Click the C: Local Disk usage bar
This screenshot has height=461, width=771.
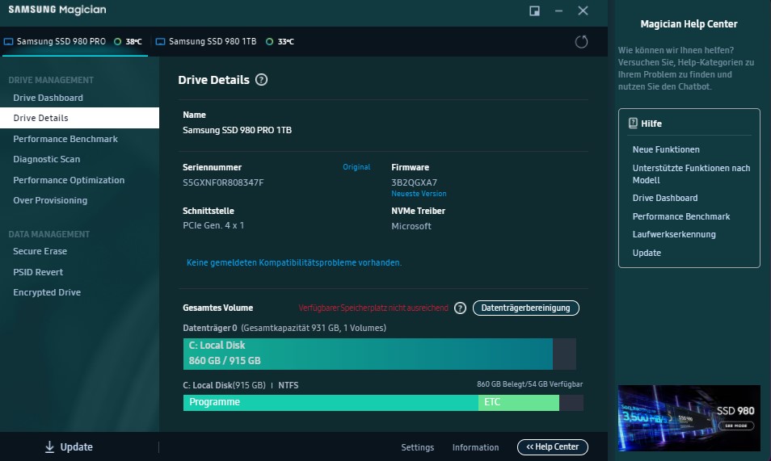[x=368, y=354]
